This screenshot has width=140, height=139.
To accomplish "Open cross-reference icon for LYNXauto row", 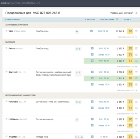I will 77,120.
